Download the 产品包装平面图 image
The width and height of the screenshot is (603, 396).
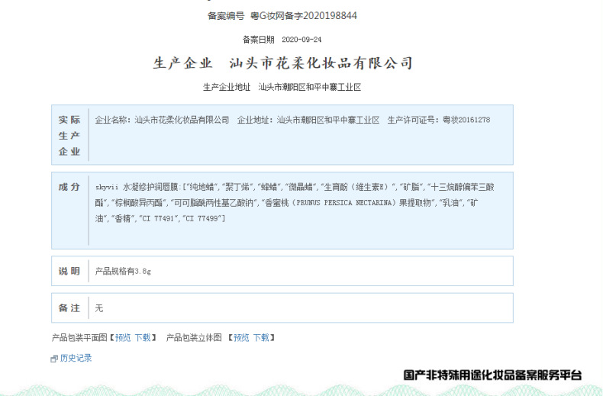142,337
